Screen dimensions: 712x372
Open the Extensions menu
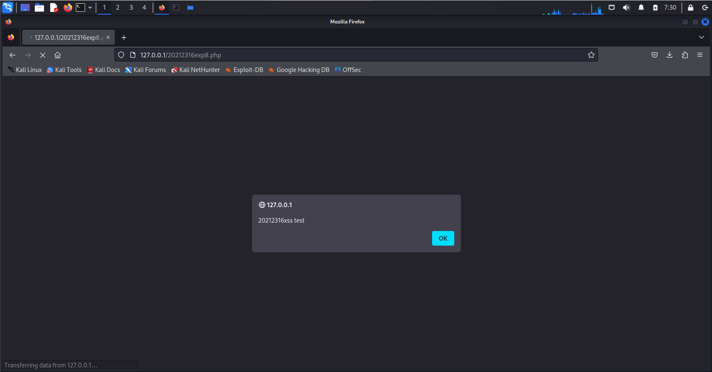(685, 55)
